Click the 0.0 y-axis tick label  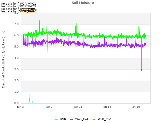pyautogui.click(x=16, y=103)
